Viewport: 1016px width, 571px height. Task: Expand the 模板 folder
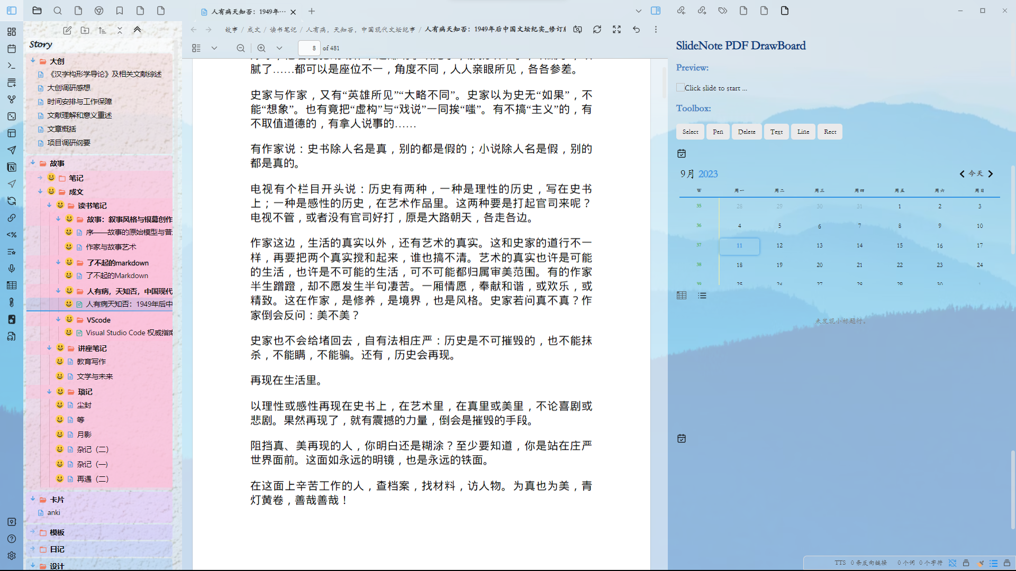(33, 532)
